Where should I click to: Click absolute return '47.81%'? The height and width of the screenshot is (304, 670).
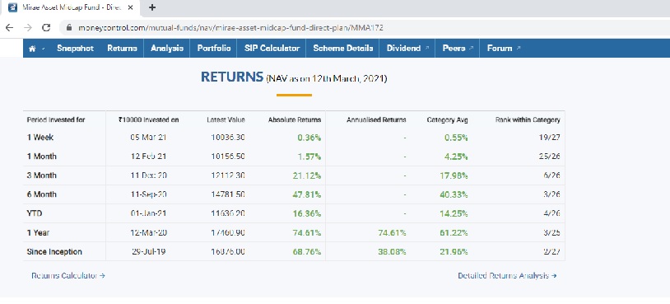(x=307, y=194)
